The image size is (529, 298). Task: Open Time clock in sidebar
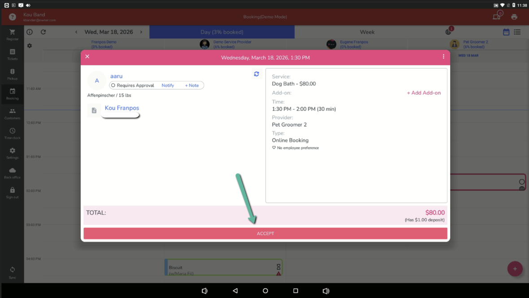[x=12, y=133]
